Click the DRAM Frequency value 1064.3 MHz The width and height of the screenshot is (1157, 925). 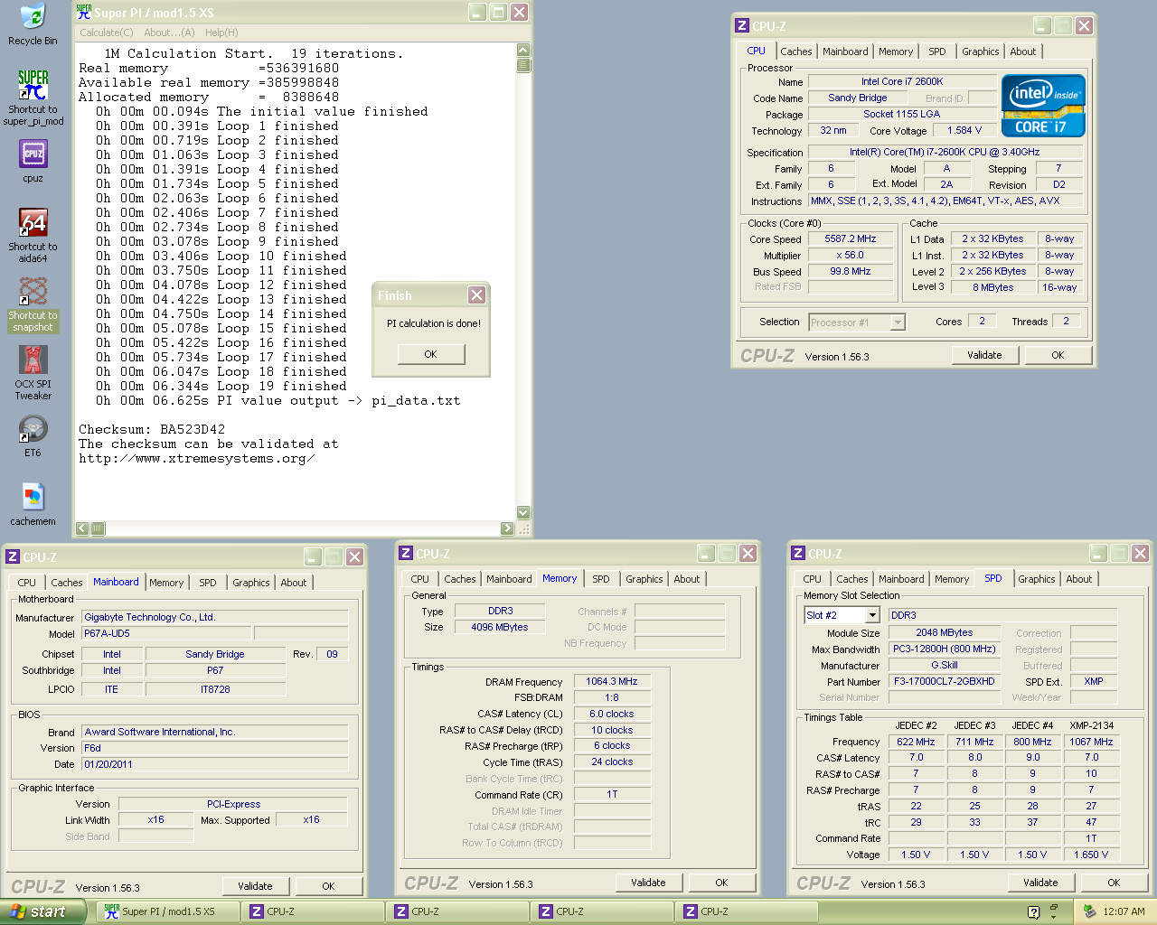click(612, 681)
